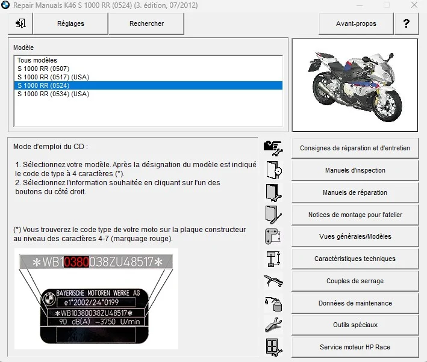Close the Repair Manuals window
Viewport: 427px width, 362px height.
(414, 5)
